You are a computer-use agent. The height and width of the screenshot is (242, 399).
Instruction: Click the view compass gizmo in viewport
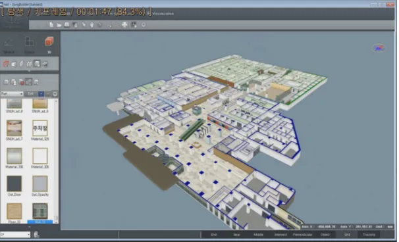coord(379,47)
